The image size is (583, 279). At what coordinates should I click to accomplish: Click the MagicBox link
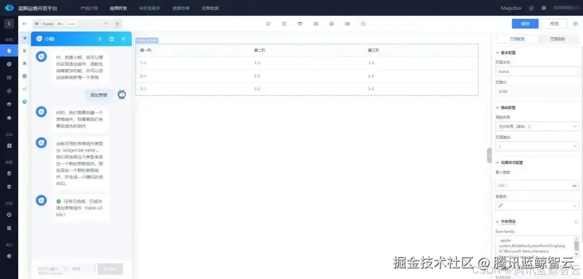(x=511, y=8)
